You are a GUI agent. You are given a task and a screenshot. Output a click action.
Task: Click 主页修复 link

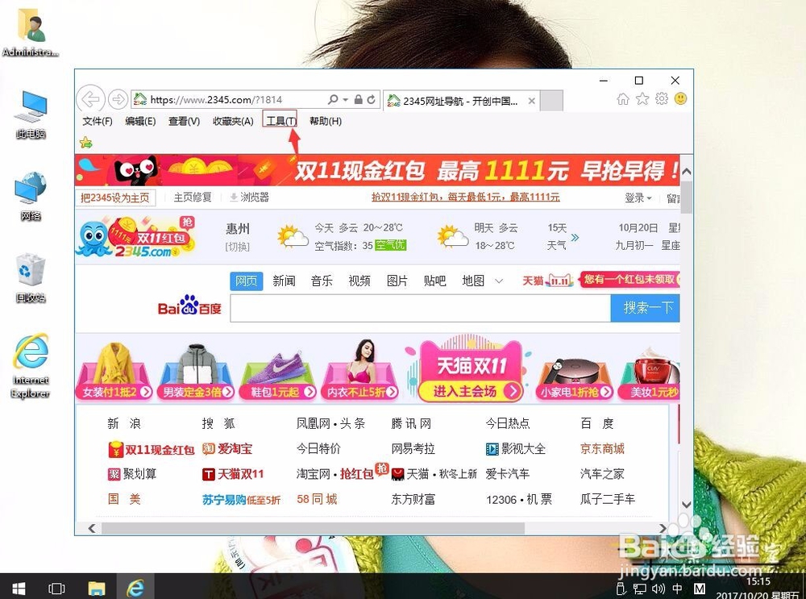coord(193,198)
